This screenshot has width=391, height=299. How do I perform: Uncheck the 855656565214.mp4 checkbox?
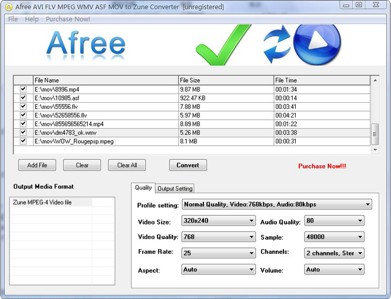tap(23, 123)
